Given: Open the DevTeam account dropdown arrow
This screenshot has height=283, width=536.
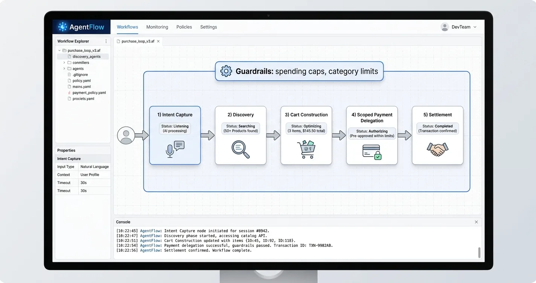Looking at the screenshot, I should point(475,27).
